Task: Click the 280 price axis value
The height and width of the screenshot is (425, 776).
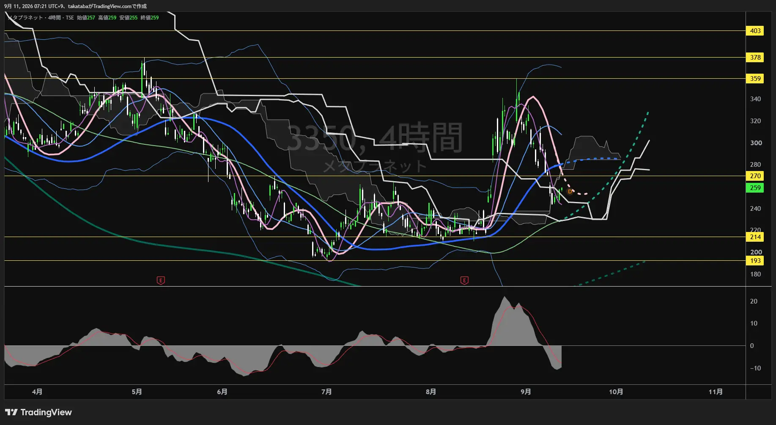Action: (x=755, y=165)
